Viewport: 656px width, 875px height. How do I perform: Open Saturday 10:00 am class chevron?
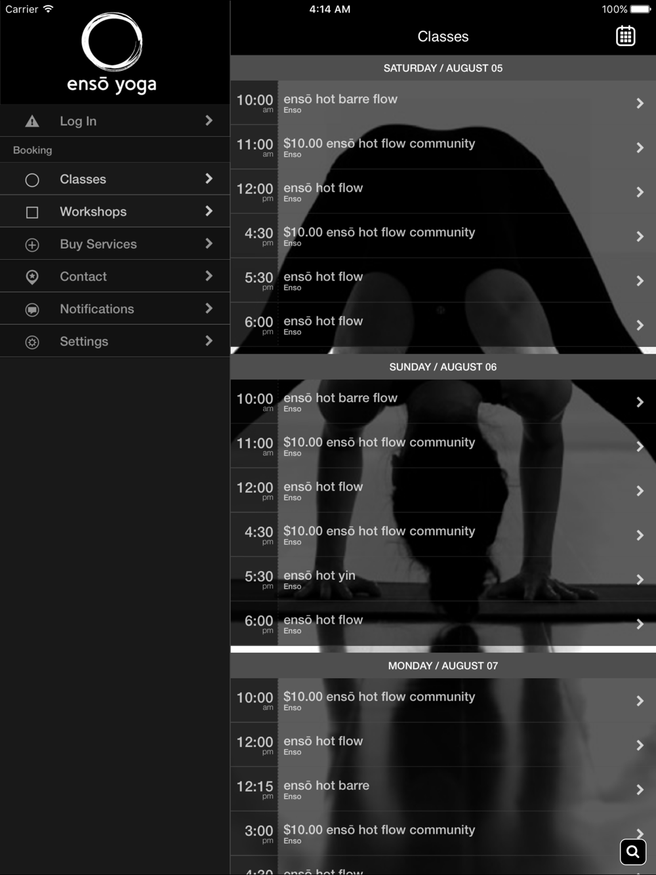640,103
